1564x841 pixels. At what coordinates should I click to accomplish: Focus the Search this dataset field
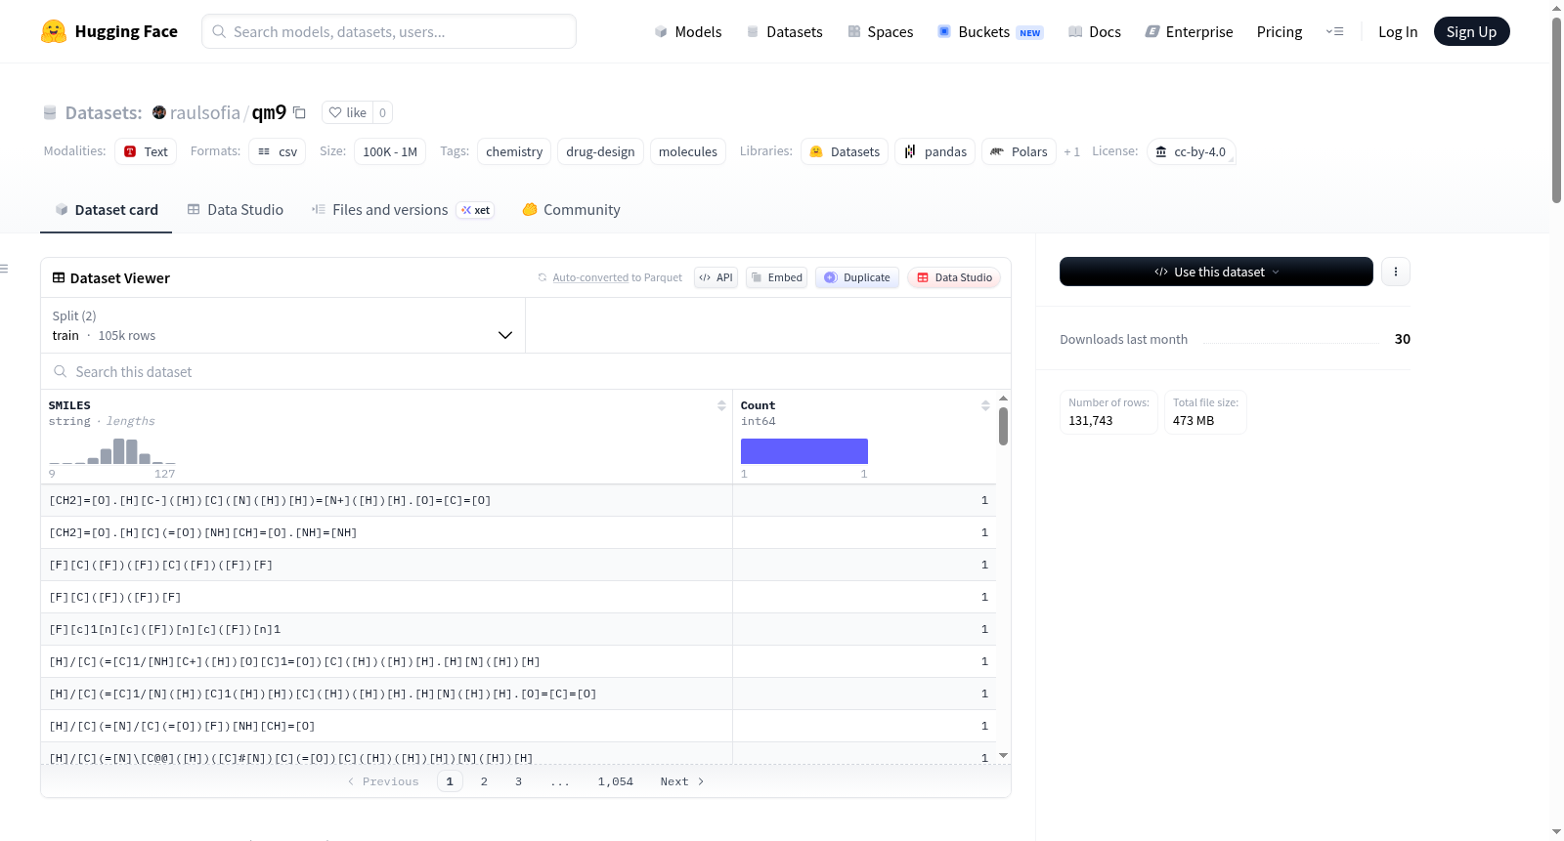click(526, 371)
